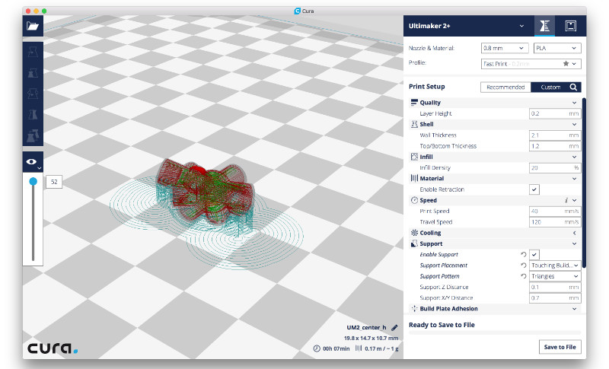Switch to the Prepare stage icon
This screenshot has height=369, width=609.
coord(544,26)
